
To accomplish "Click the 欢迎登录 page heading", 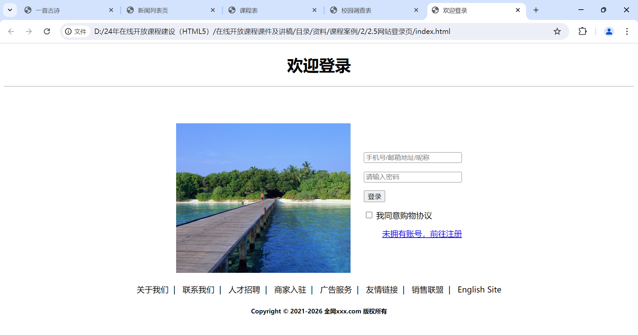I will (x=319, y=65).
